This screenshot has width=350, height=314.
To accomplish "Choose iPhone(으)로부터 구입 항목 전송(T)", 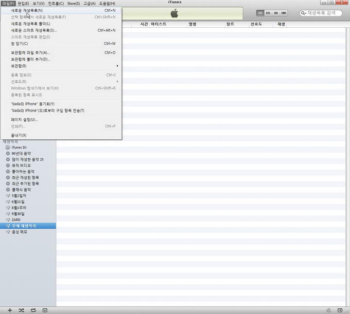I will 61,110.
